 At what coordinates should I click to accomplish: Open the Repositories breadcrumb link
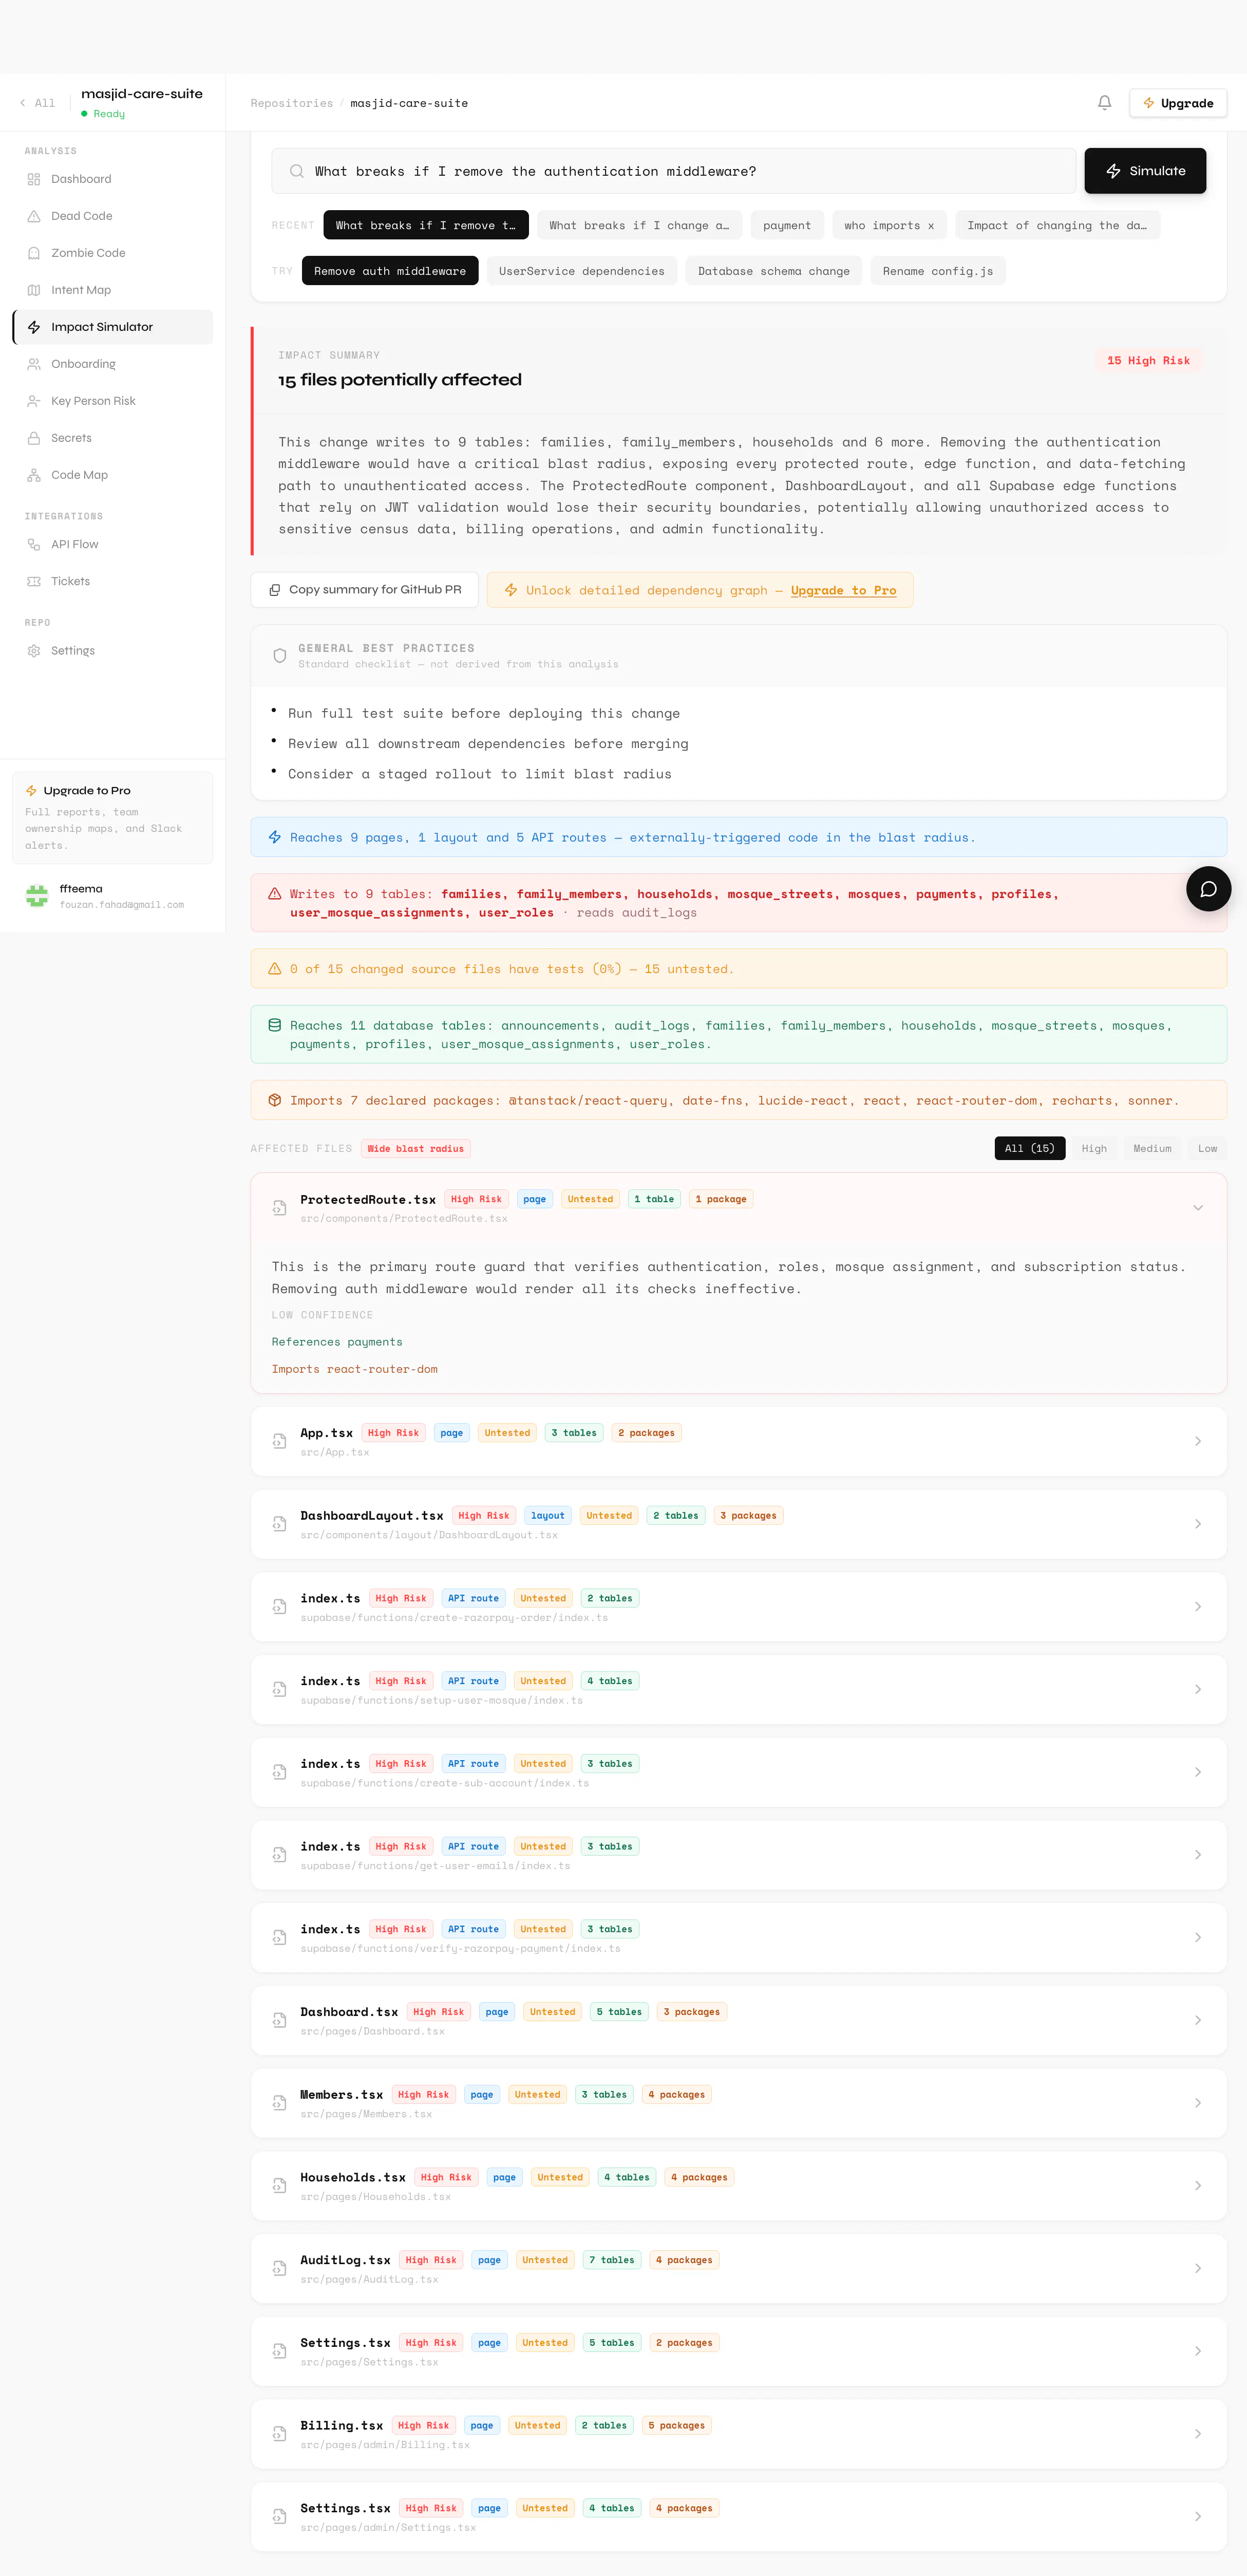[x=292, y=103]
